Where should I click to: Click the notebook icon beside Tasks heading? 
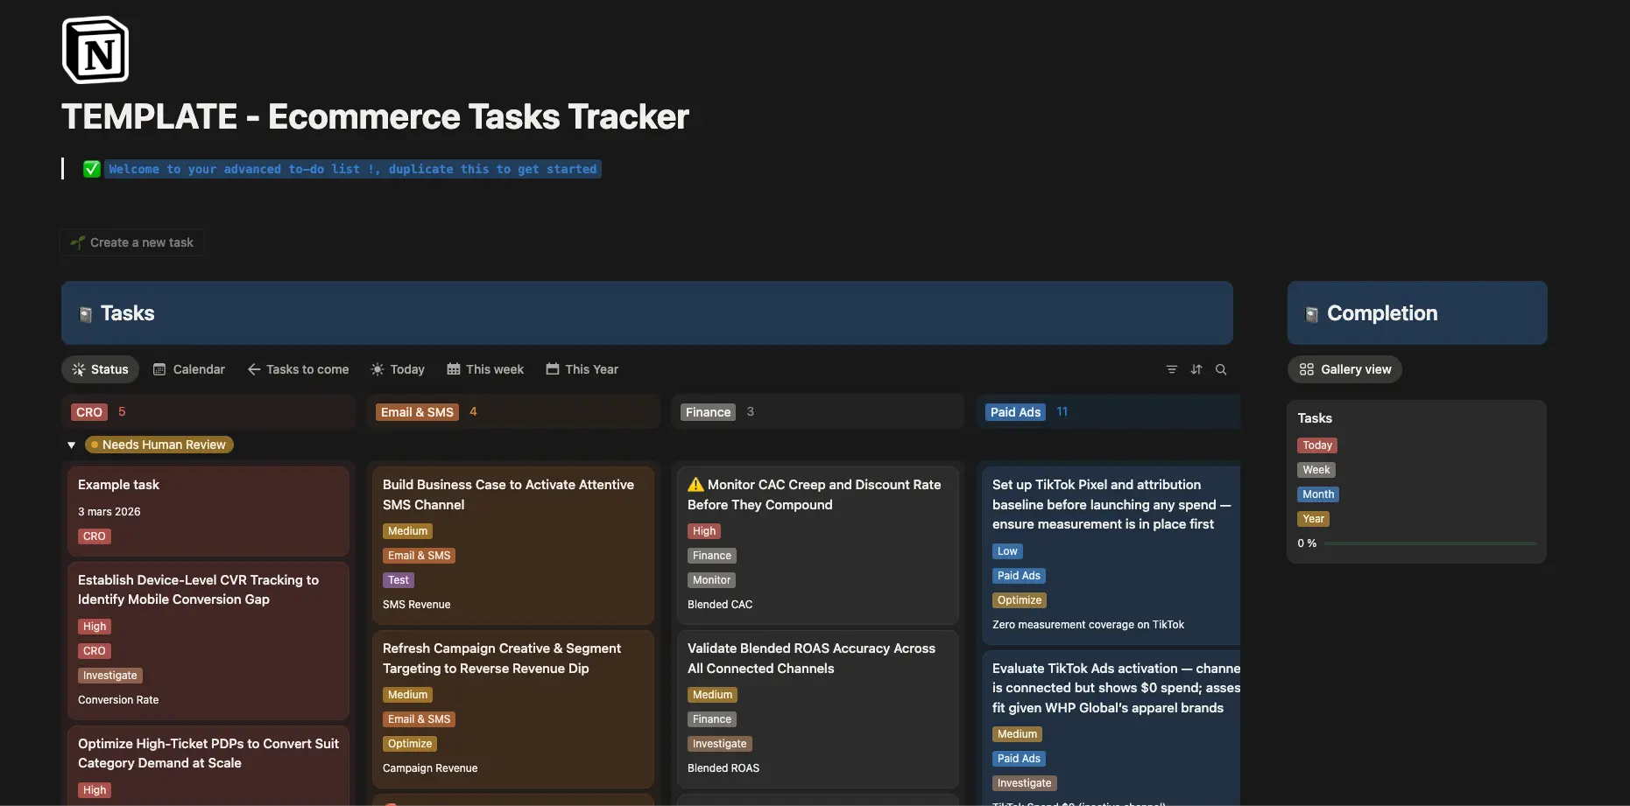point(86,314)
